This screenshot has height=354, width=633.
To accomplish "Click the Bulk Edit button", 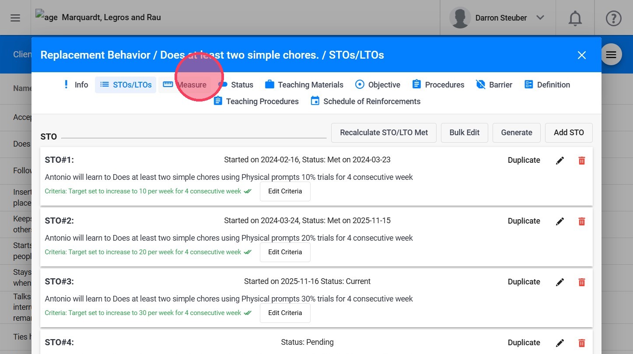I will pos(464,133).
